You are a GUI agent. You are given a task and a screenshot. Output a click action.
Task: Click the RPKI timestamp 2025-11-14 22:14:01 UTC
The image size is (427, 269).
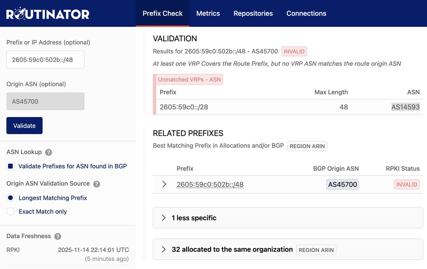[x=94, y=250]
